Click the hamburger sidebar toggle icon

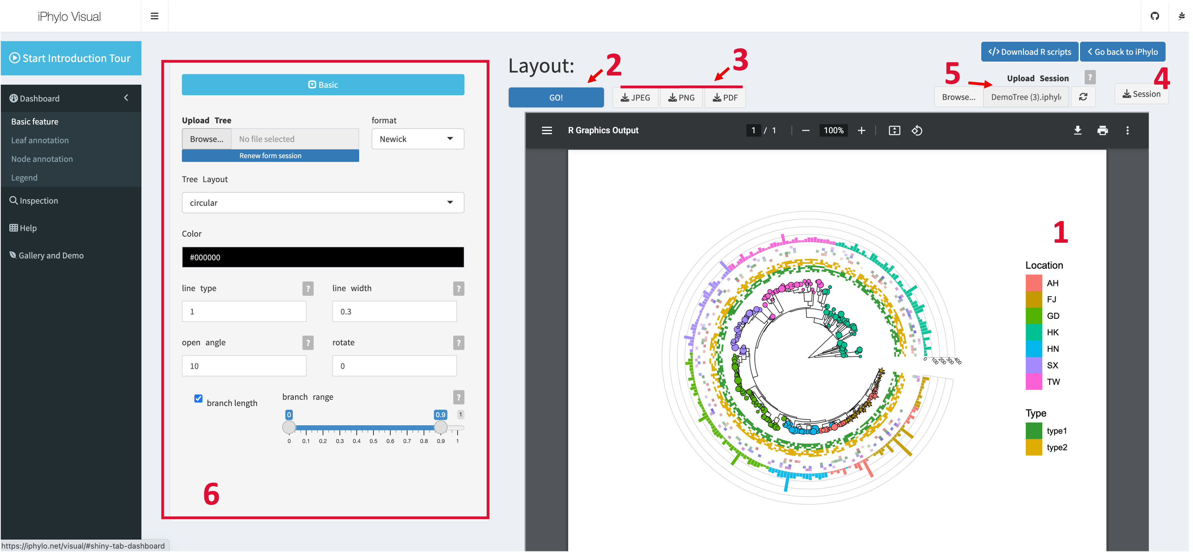pos(154,16)
